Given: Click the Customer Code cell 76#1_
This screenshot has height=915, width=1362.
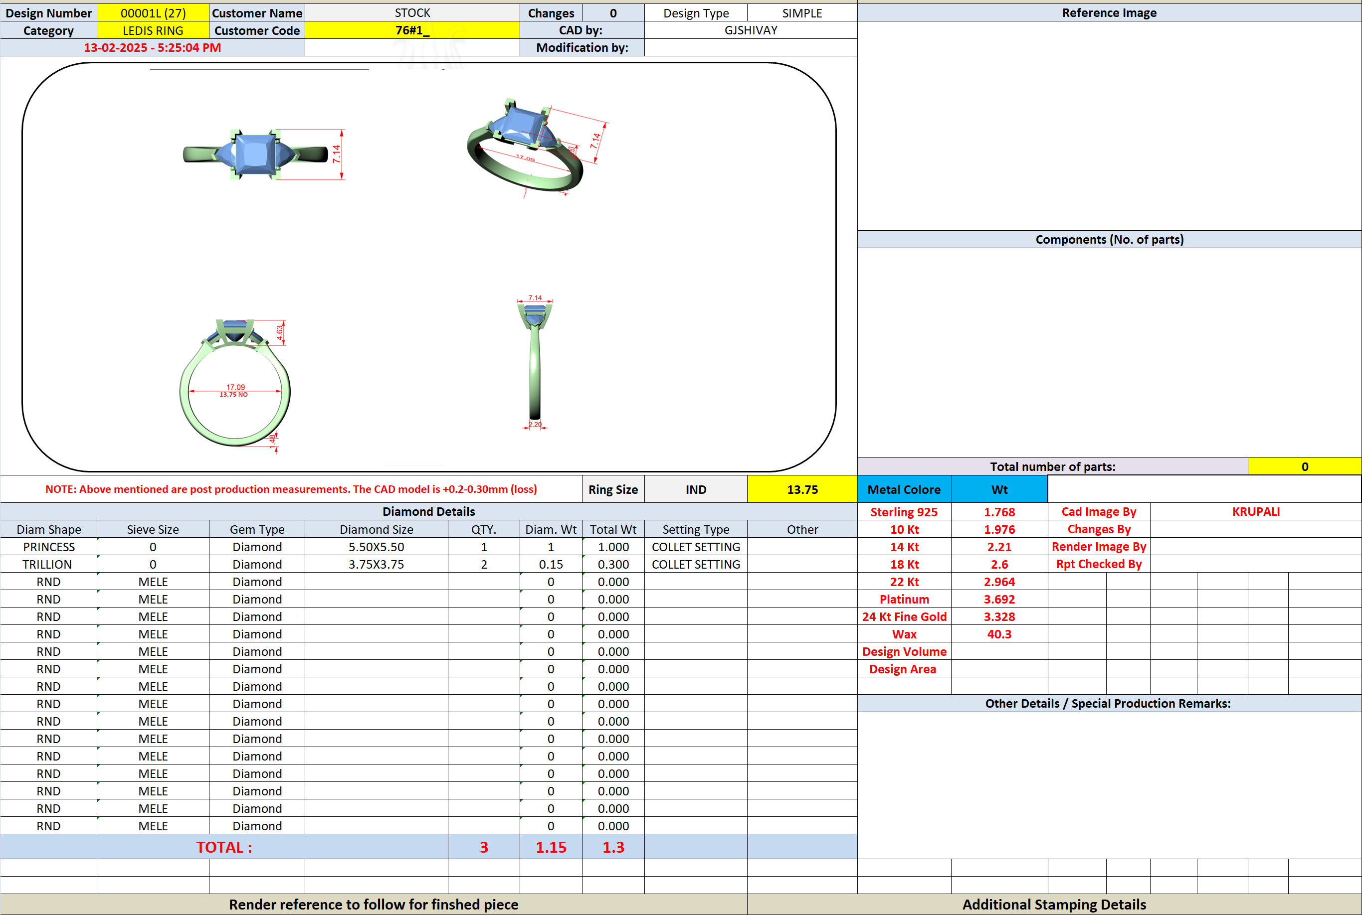Looking at the screenshot, I should click(412, 30).
